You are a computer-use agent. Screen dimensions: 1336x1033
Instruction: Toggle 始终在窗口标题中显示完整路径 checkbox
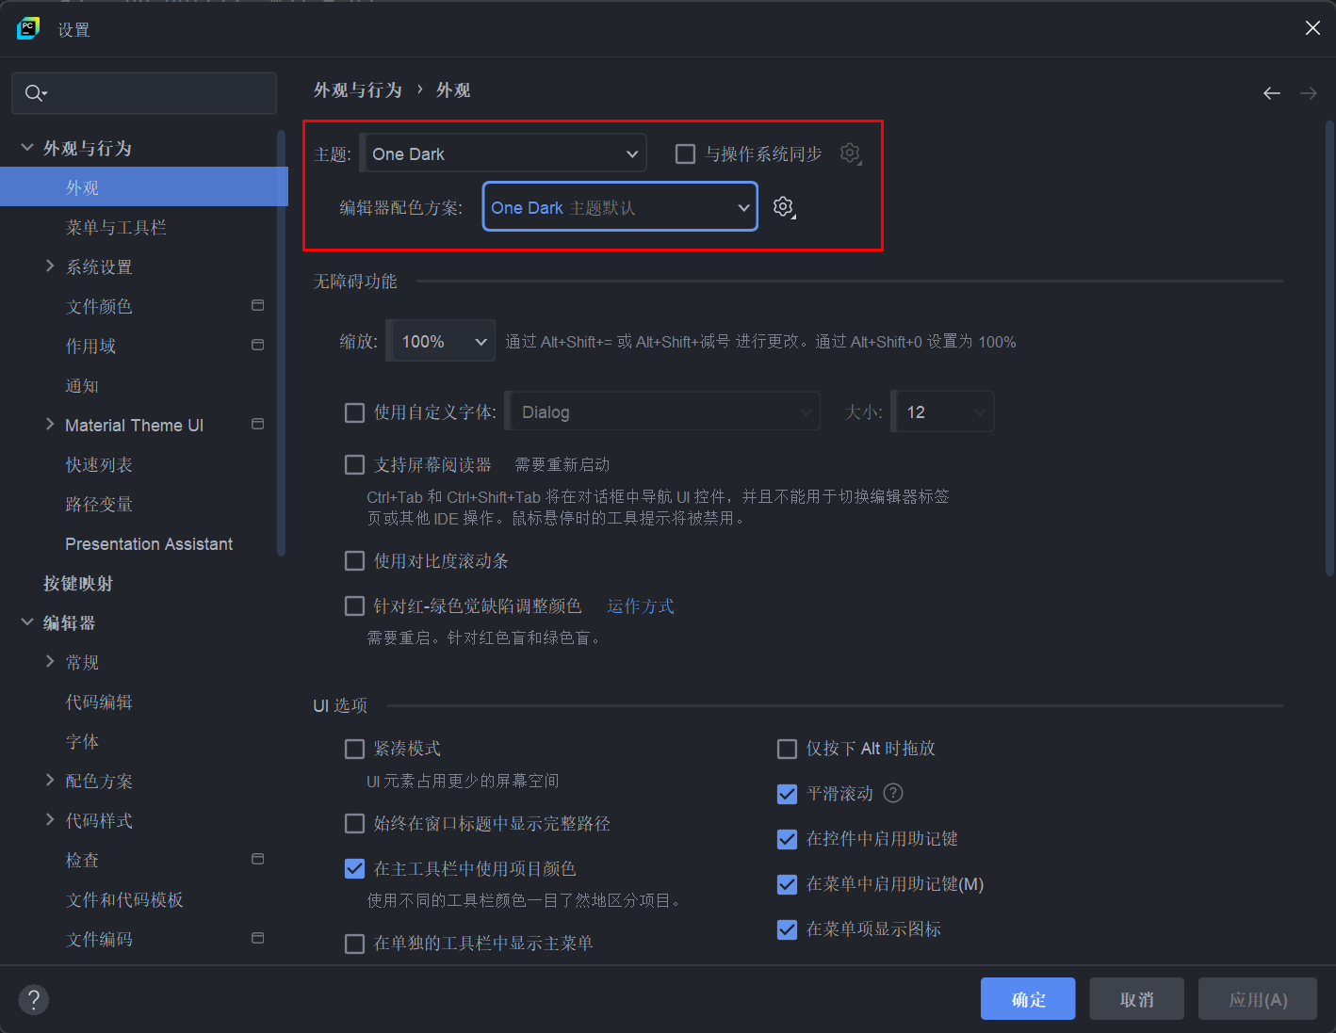click(x=355, y=824)
